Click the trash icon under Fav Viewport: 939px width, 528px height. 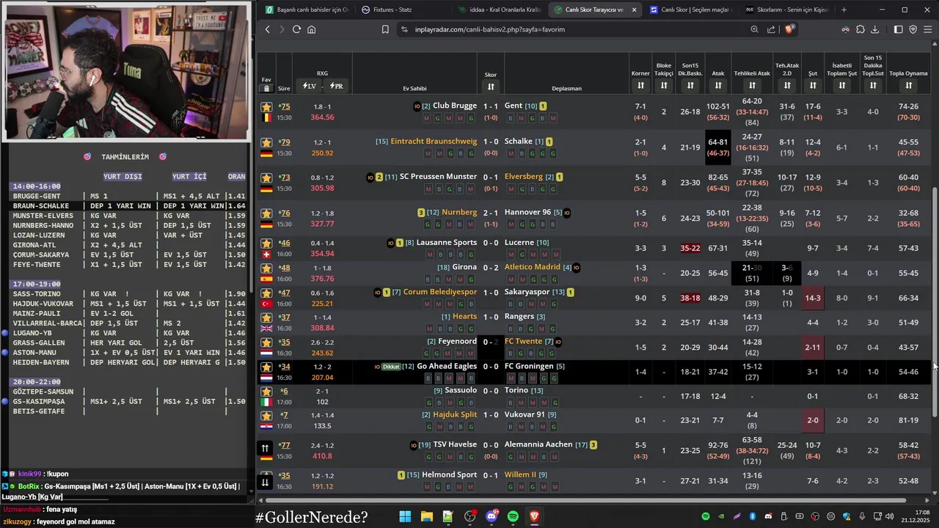(x=266, y=88)
